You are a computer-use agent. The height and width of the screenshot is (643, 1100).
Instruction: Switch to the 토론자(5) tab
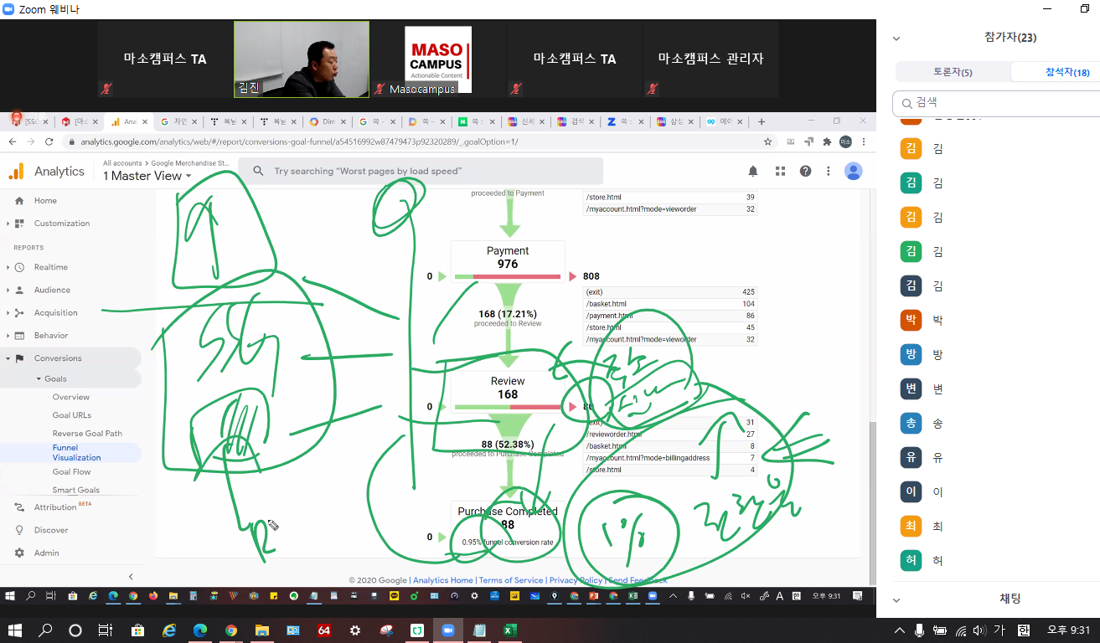tap(953, 72)
